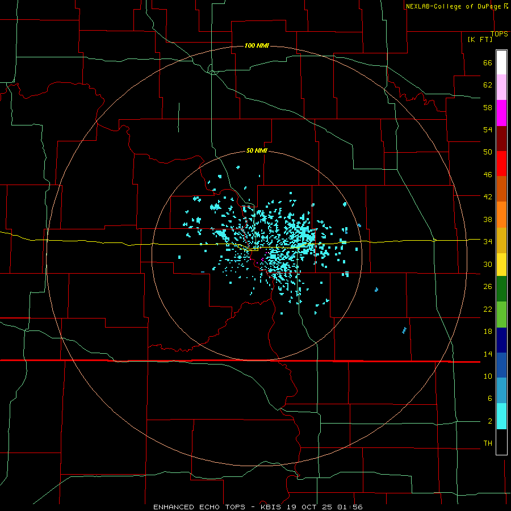Click the white swatch in the tops legend
The height and width of the screenshot is (511, 511).
pyautogui.click(x=501, y=62)
